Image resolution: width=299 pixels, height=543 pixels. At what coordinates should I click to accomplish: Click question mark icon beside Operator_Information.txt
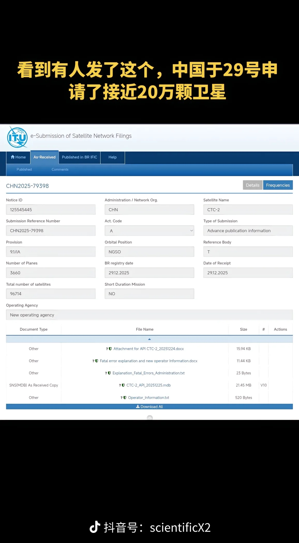[x=121, y=398]
